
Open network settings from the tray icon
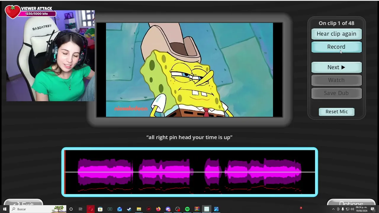tap(348, 209)
